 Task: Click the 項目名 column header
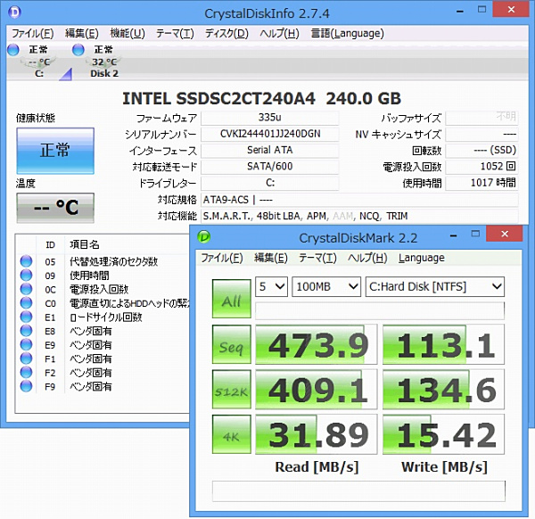tap(85, 244)
